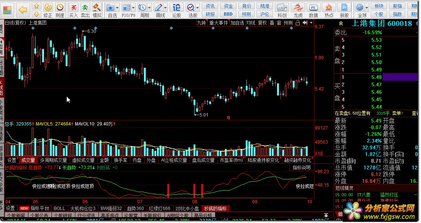Toggle 复权 price adjustment
421x223 pixels.
262,23
